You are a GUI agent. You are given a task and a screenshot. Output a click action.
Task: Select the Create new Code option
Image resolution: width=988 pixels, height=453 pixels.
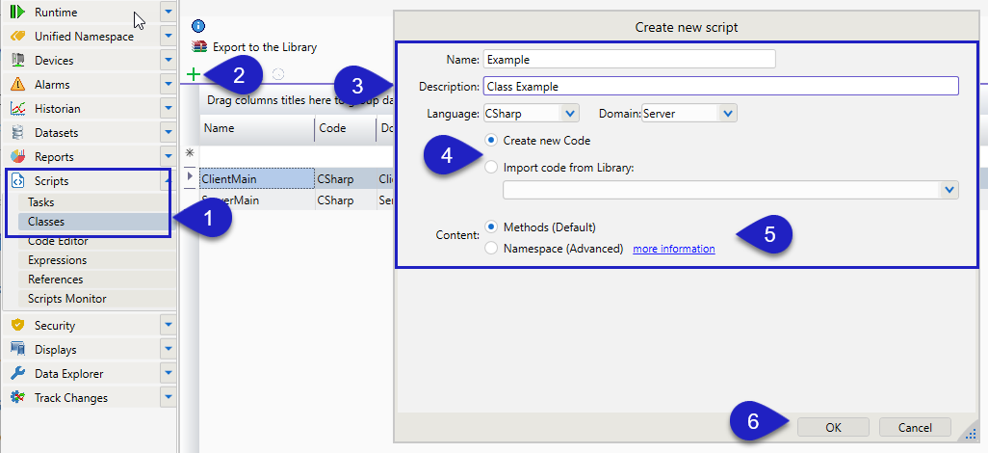tap(492, 141)
